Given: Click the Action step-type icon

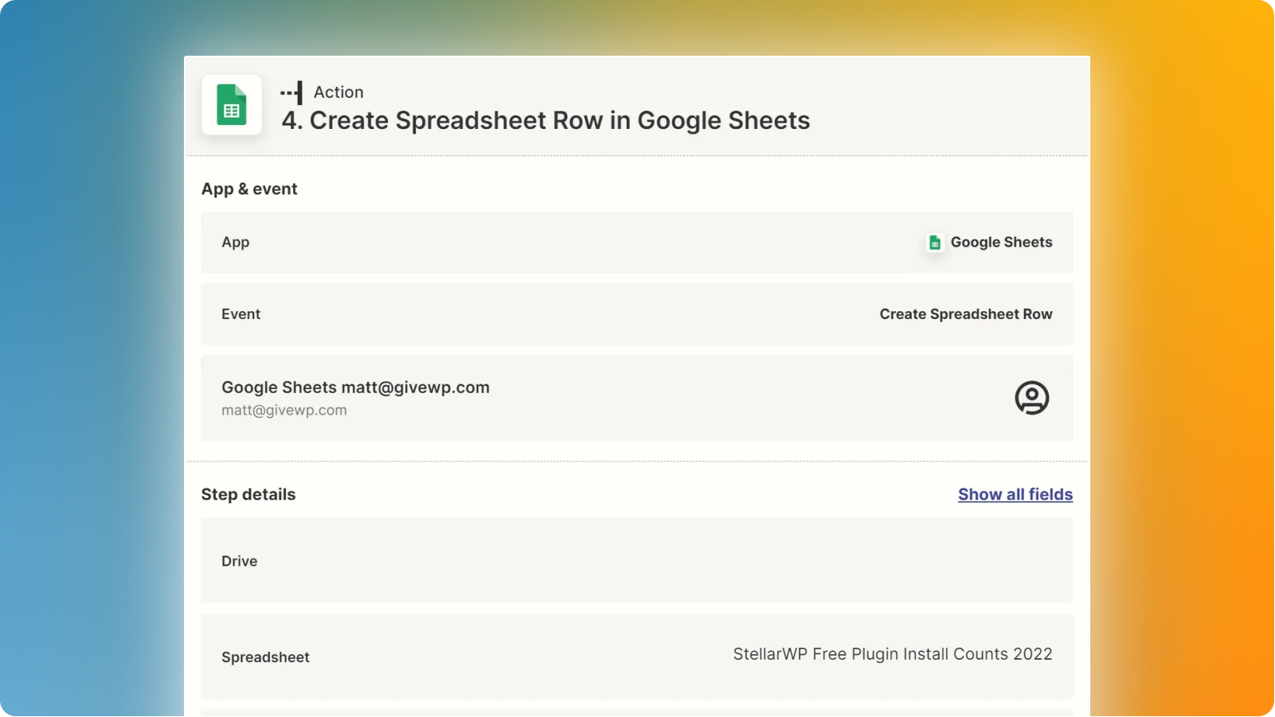Looking at the screenshot, I should 291,92.
